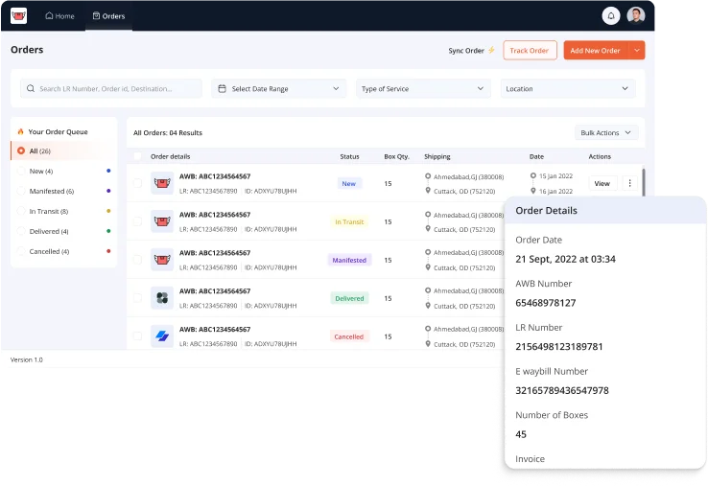
Task: Click the search magnifier icon
Action: click(31, 89)
